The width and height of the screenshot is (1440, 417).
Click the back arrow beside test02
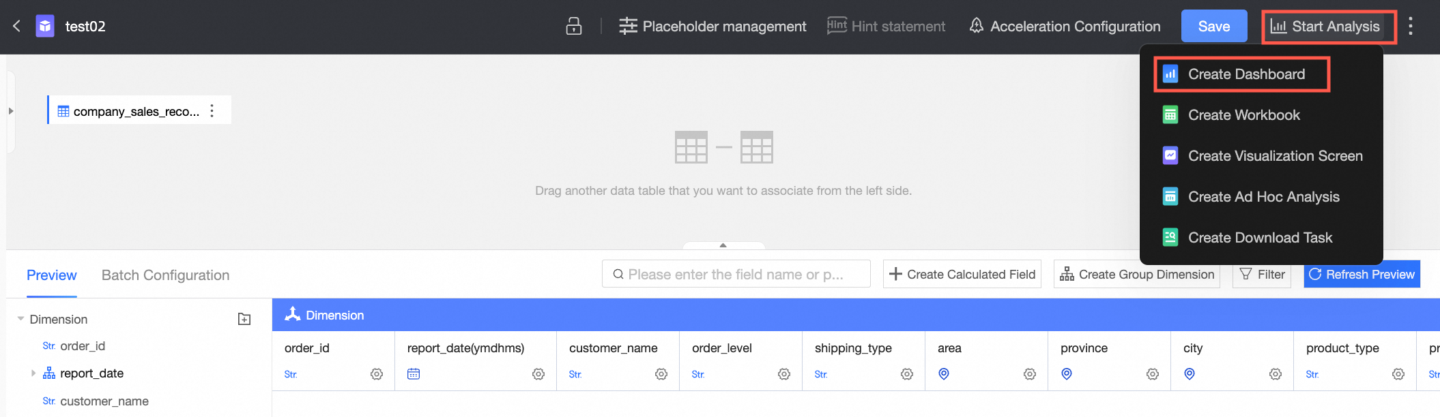[17, 27]
